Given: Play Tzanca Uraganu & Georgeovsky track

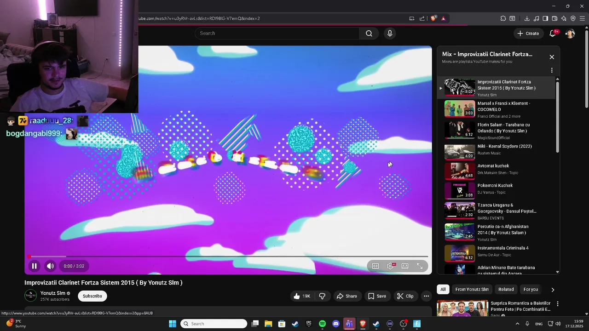Looking at the screenshot, I should [x=497, y=211].
